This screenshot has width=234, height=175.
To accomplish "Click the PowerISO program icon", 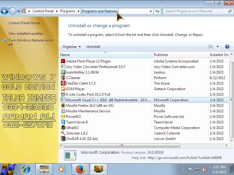I will [63, 116].
